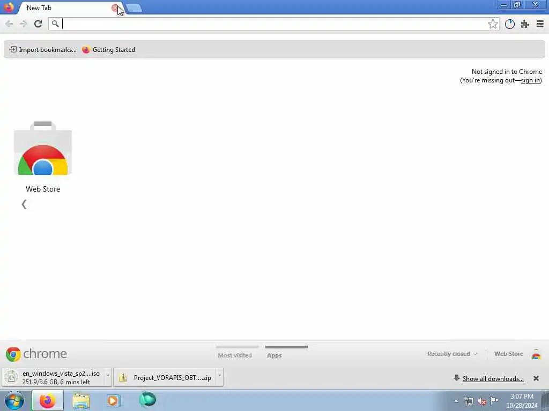
Task: Click the muted volume tray icon
Action: pyautogui.click(x=482, y=401)
